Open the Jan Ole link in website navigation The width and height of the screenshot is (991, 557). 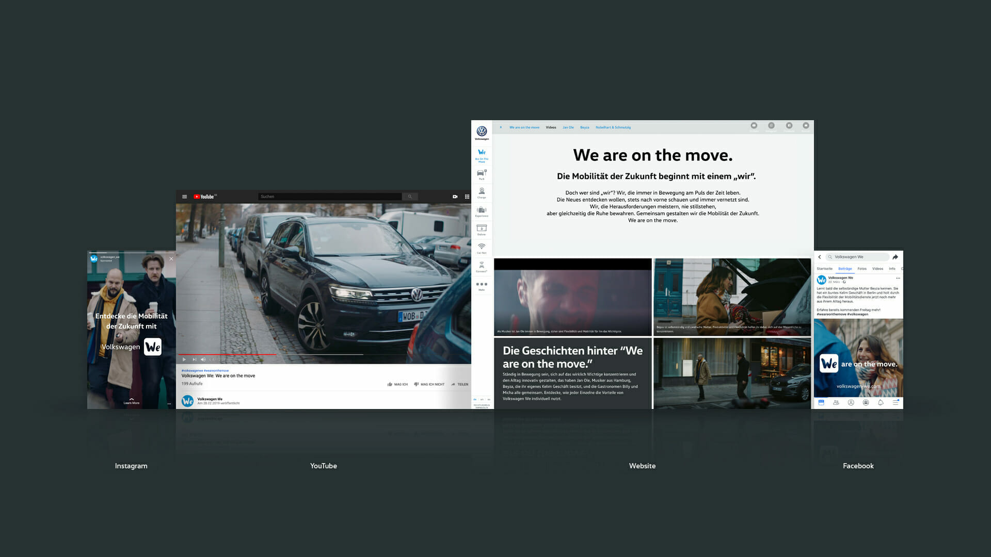(x=568, y=127)
